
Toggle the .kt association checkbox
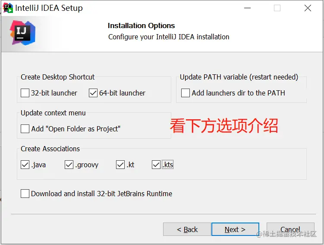point(120,165)
